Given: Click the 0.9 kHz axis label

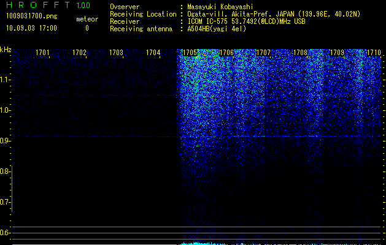Looking at the screenshot, I should click(4, 141).
